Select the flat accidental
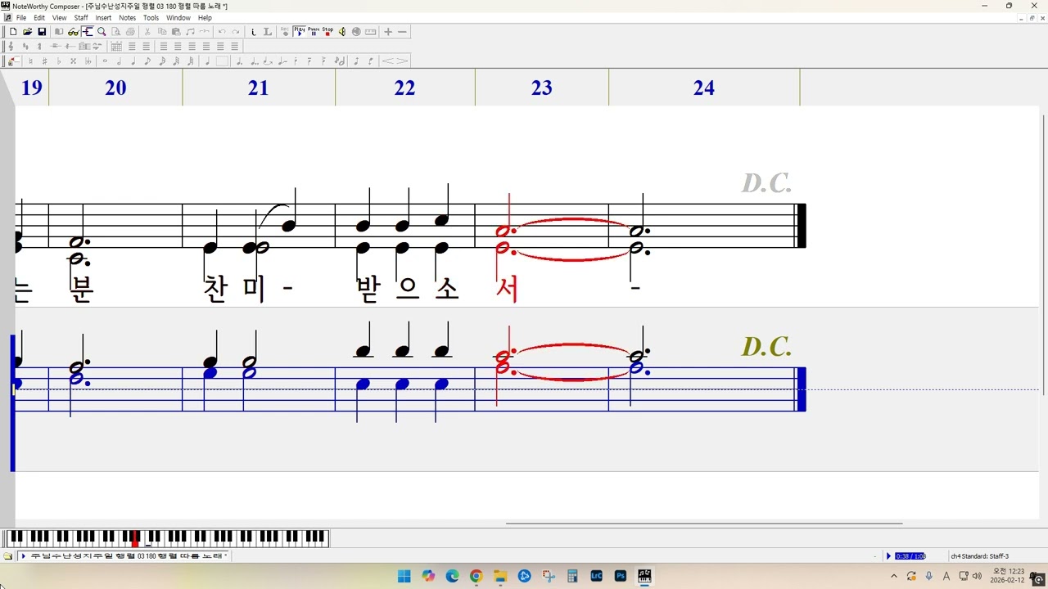Screen dimensions: 1048x589 [x=59, y=61]
